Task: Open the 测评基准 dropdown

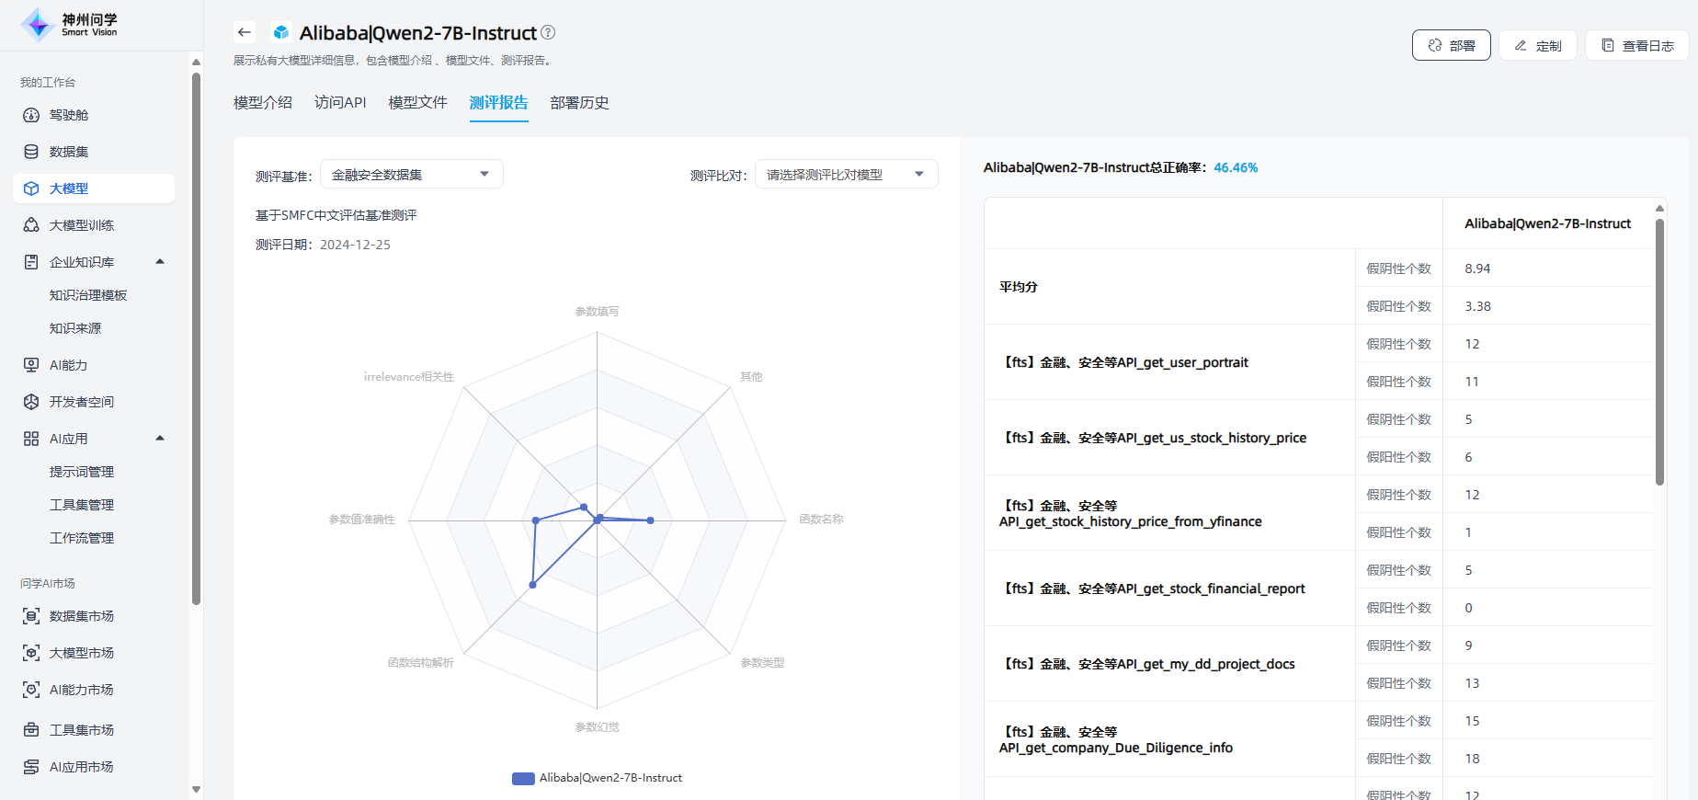Action: 411,175
